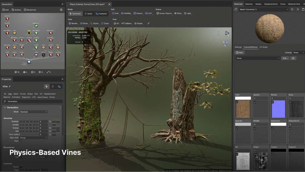Switch to the Masks tab
This screenshot has height=172, width=305.
(258, 4)
